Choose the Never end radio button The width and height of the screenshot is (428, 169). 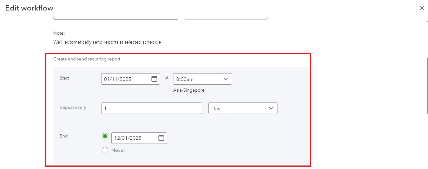coord(105,150)
